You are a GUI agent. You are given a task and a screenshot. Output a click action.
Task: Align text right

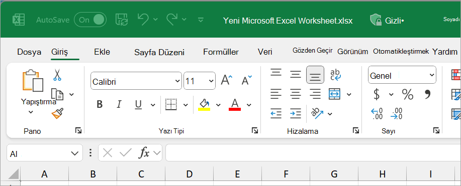coord(315,94)
